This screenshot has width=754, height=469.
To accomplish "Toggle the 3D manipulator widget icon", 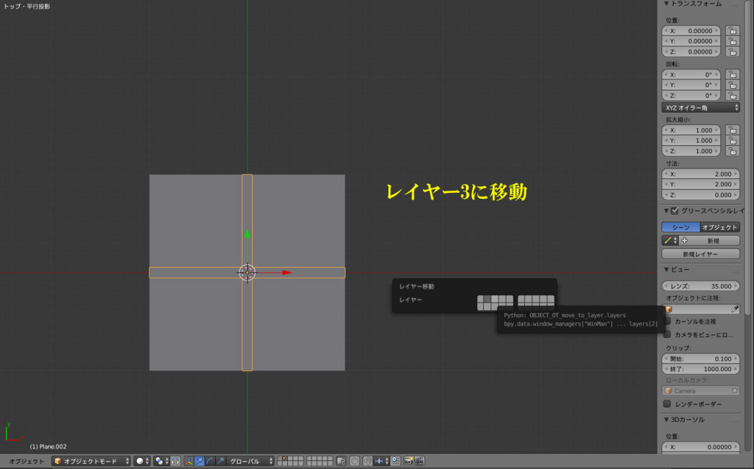I will click(189, 461).
